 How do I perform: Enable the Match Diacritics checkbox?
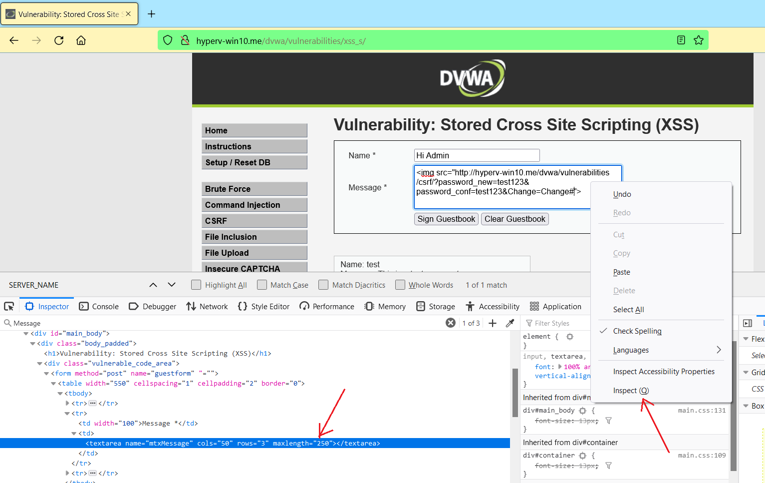coord(323,285)
